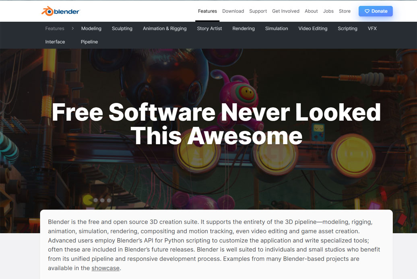Go to the Modeling feature page
Screen dimensions: 417x279
click(x=91, y=29)
